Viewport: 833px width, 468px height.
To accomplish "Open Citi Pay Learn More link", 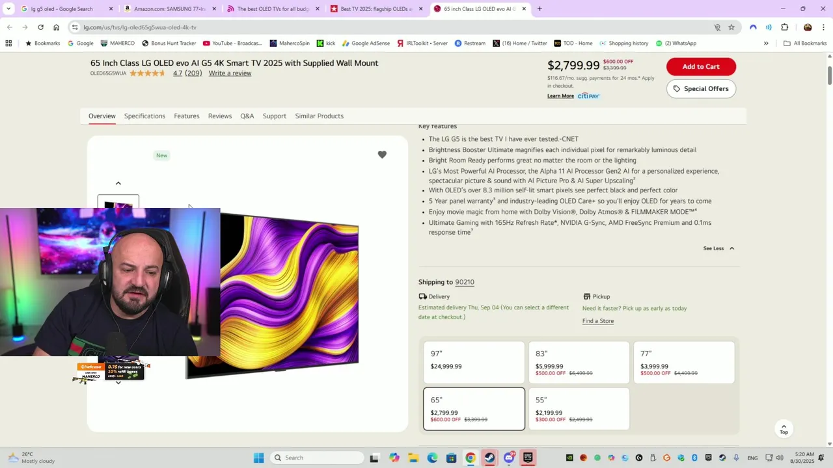I will coord(560,96).
